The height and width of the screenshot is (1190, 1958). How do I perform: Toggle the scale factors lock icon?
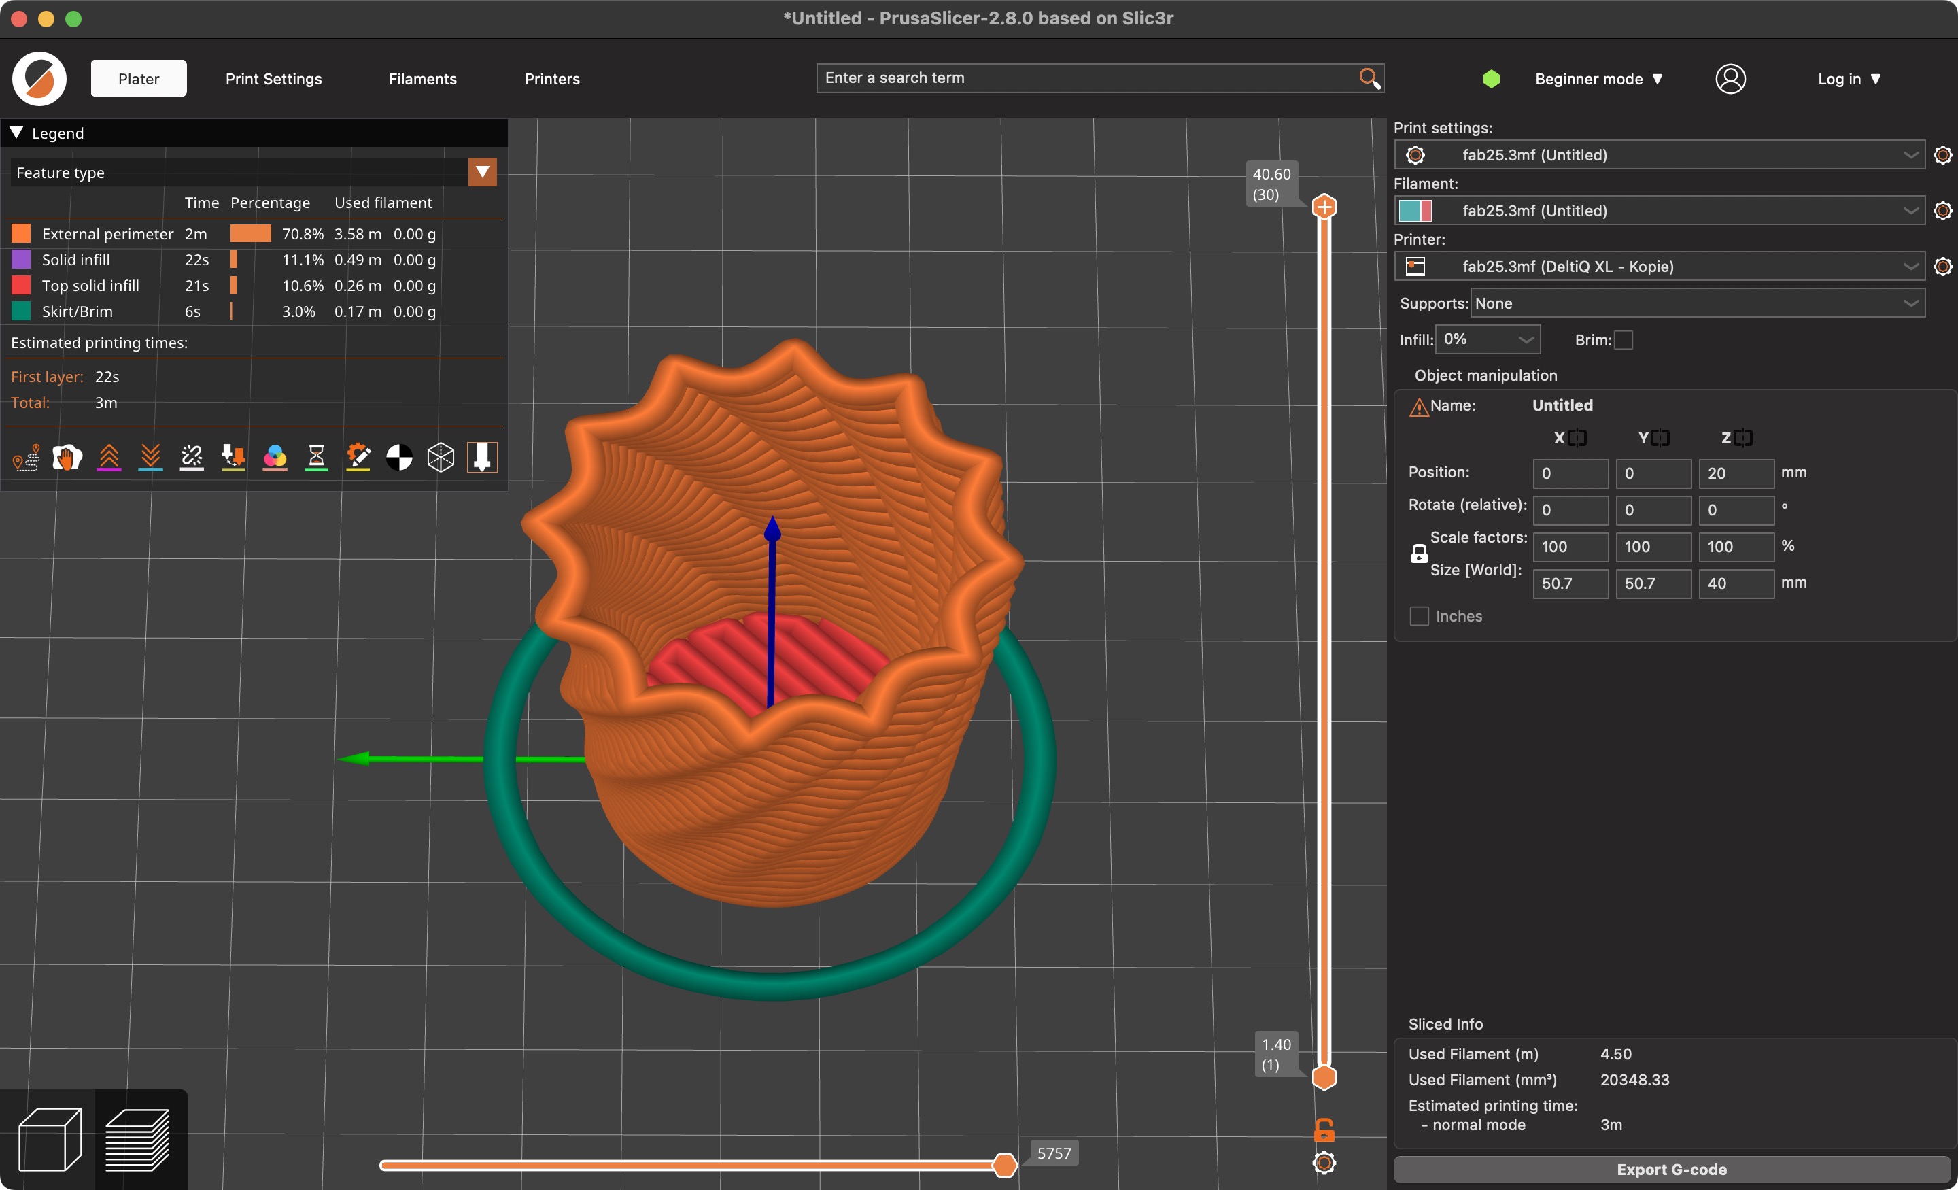coord(1418,554)
